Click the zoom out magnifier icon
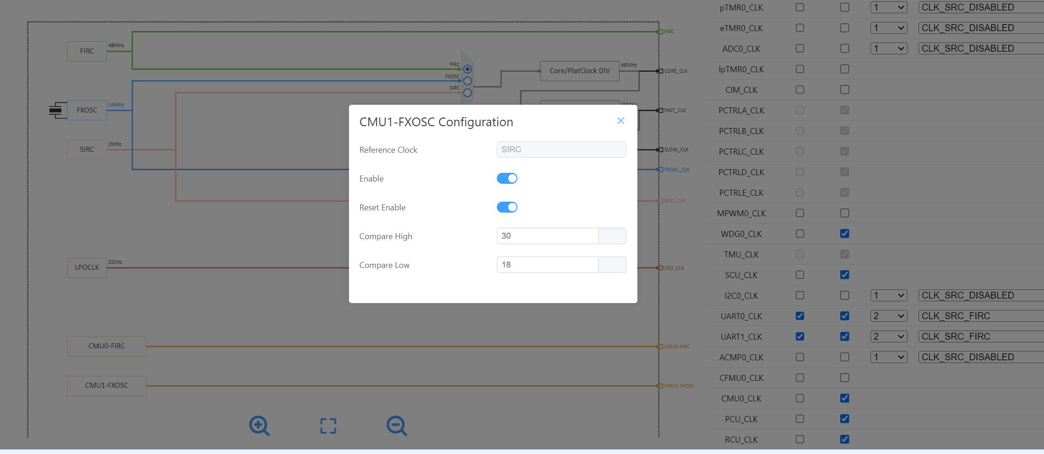The height and width of the screenshot is (454, 1044). click(396, 426)
